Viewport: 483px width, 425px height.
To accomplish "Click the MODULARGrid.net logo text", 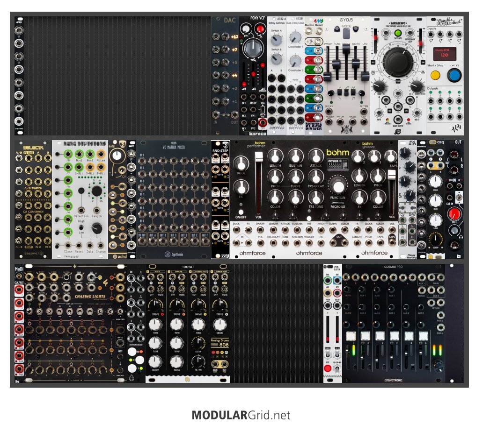I will pyautogui.click(x=241, y=415).
